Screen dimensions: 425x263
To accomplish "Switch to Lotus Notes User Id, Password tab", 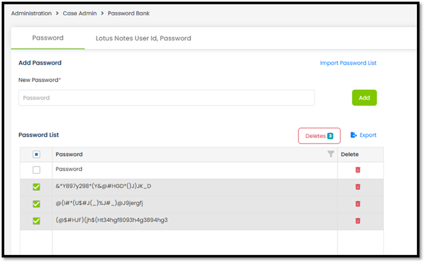I will pyautogui.click(x=143, y=38).
